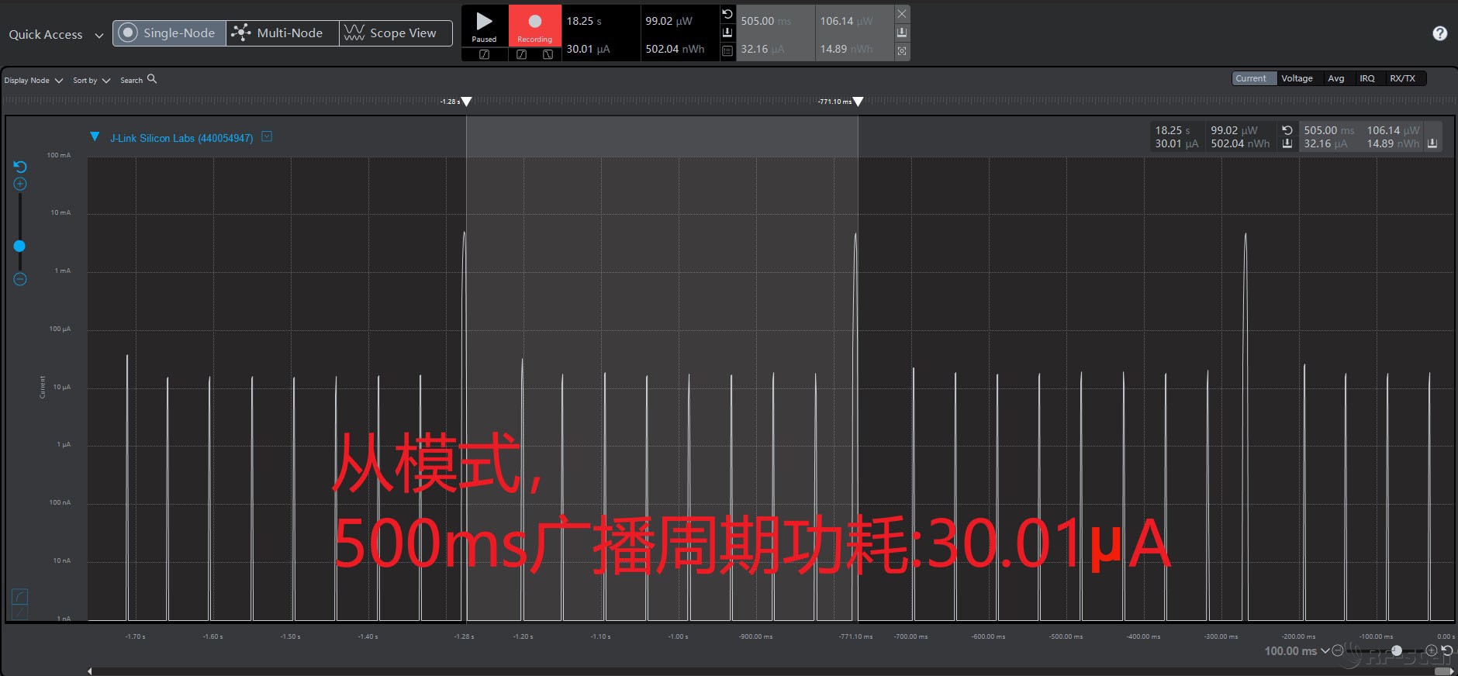1458x676 pixels.
Task: Click the -1.28 s selection start marker
Action: [466, 102]
